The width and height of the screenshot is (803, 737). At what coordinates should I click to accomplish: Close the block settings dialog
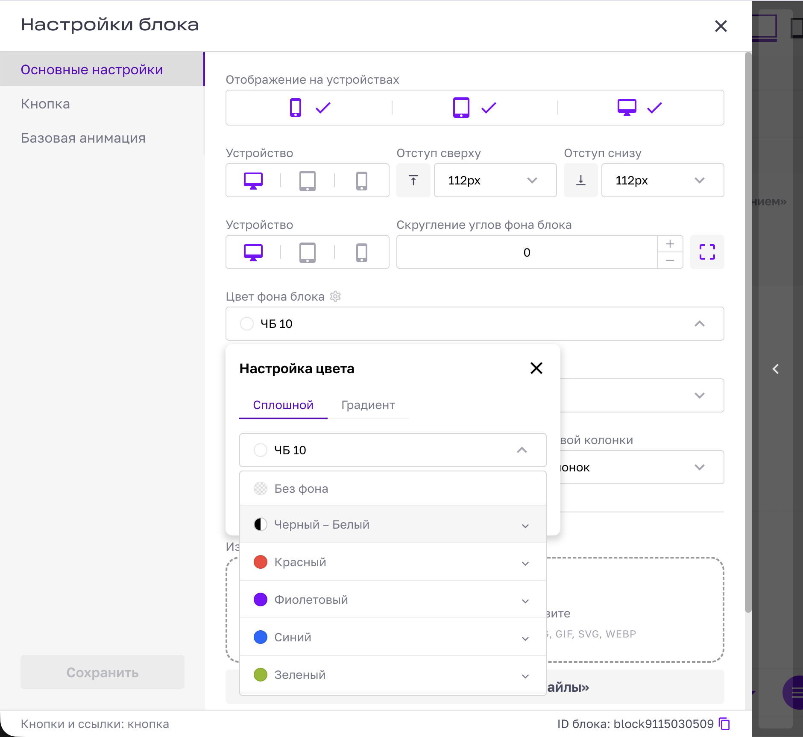click(x=721, y=26)
